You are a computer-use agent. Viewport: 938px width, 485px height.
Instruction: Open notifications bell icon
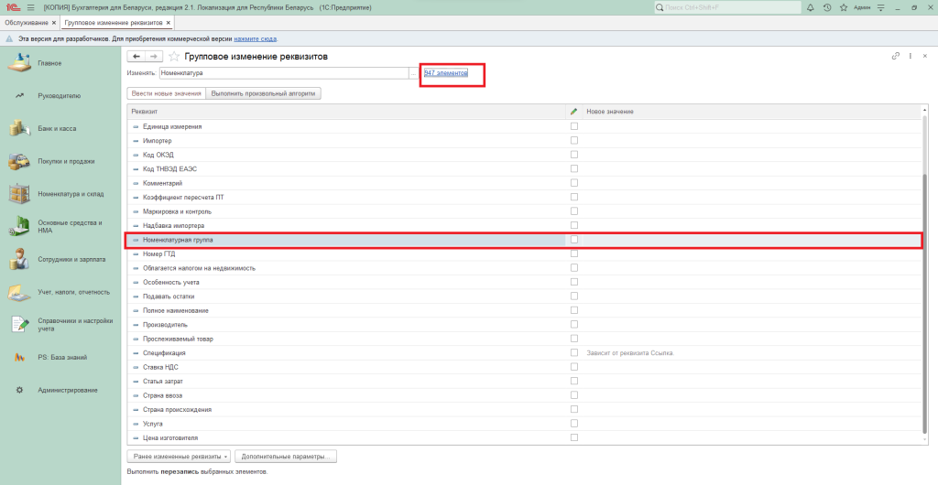tap(812, 7)
